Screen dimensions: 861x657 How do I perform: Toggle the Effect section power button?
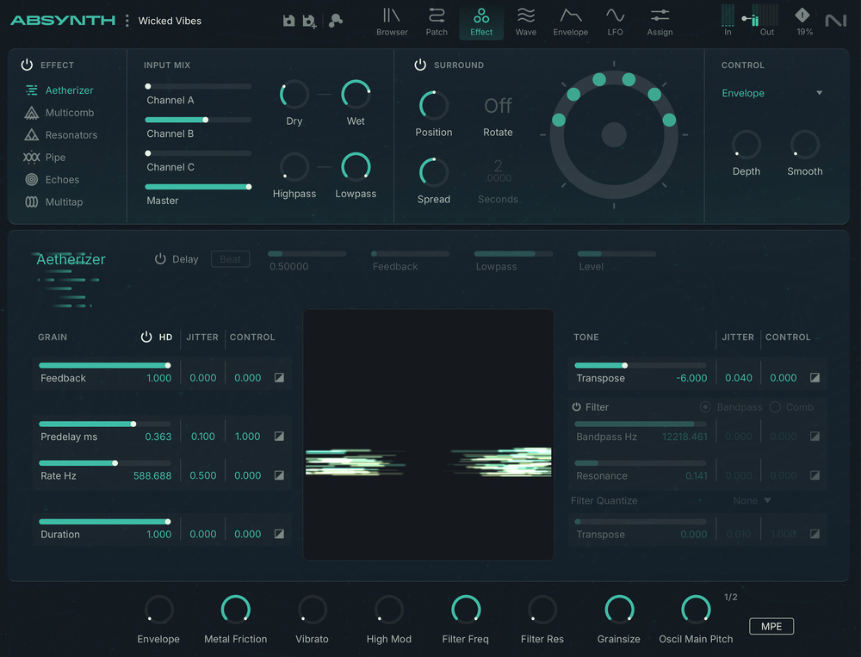click(27, 65)
